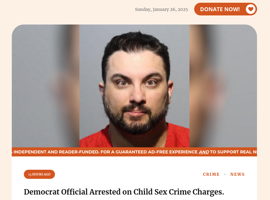Open the CRIME category
The height and width of the screenshot is (200, 270).
pos(211,174)
